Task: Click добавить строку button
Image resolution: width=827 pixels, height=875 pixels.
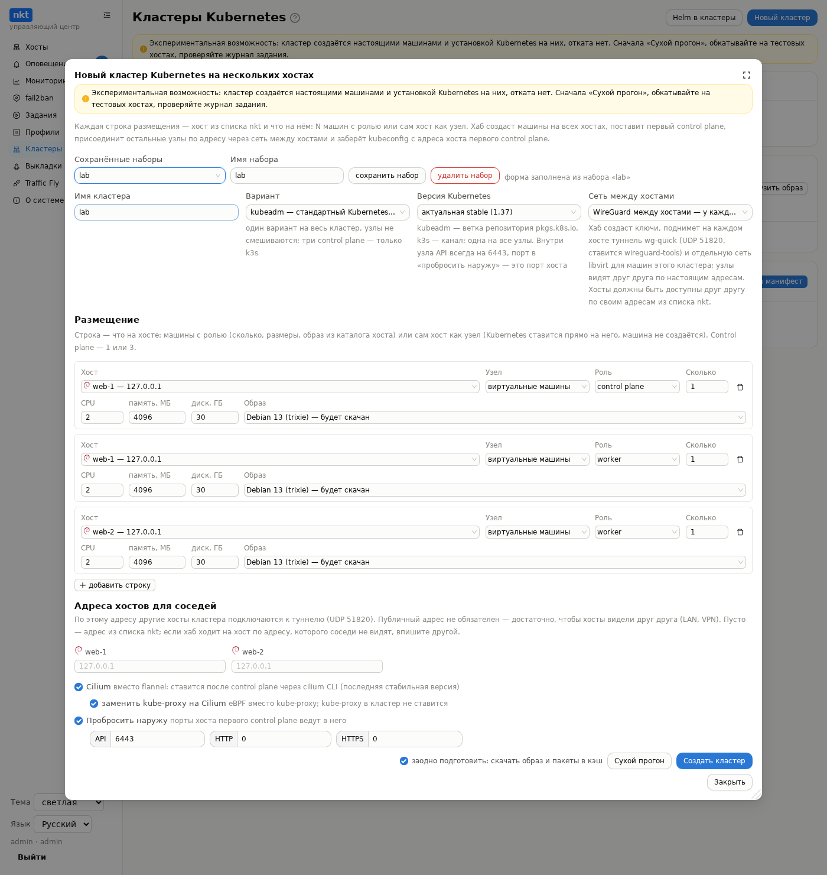Action: click(x=115, y=585)
